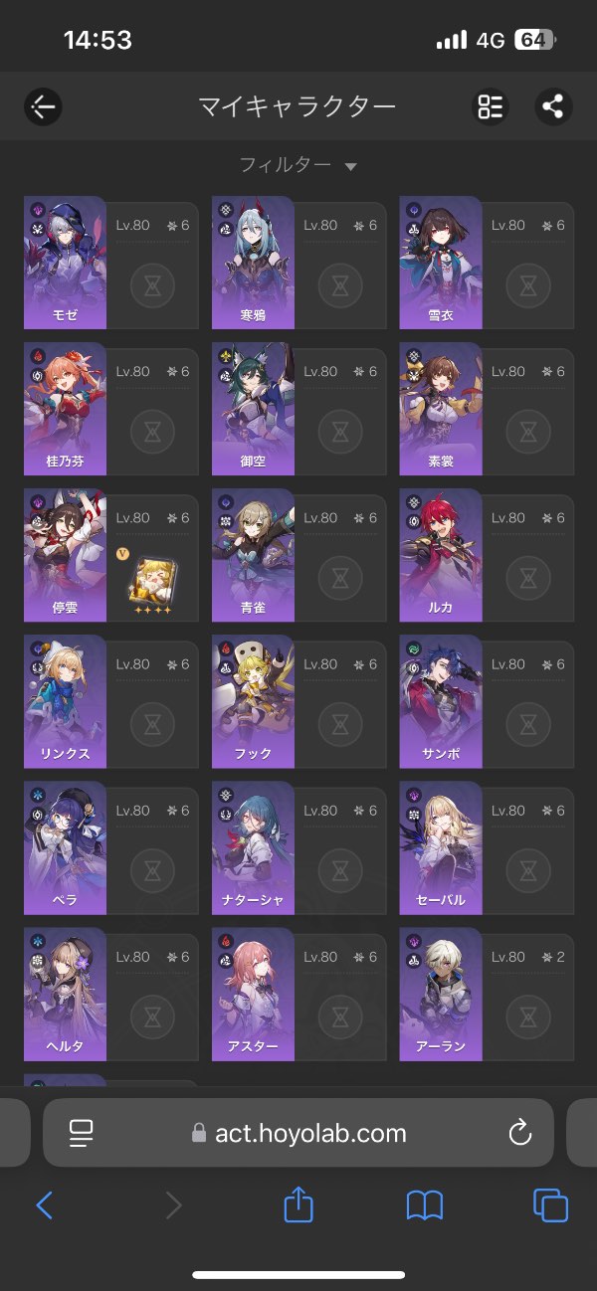Reload page with Safari refresh icon

point(519,1132)
